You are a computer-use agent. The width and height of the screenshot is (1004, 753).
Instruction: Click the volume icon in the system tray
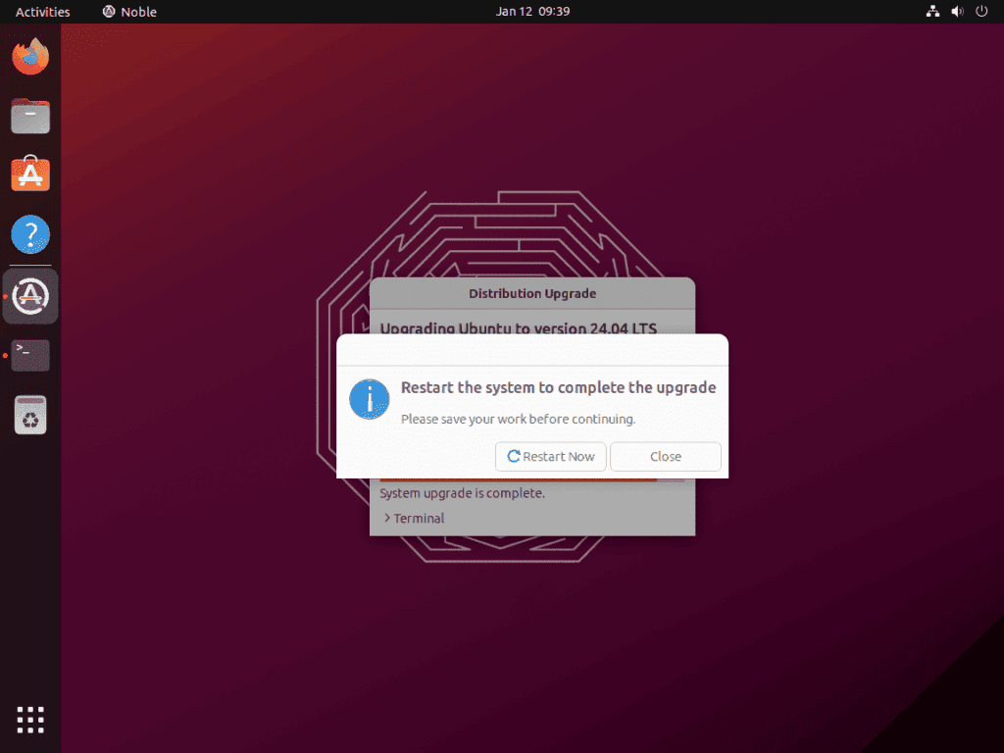coord(957,12)
